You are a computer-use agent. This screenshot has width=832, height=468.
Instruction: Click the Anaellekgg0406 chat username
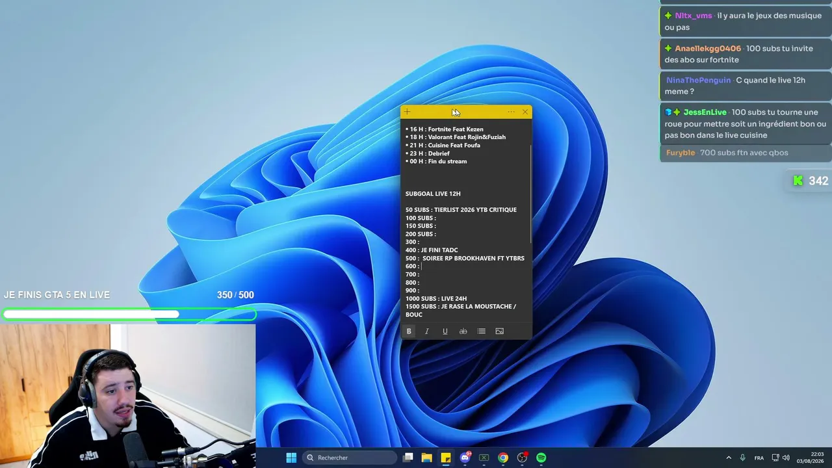tap(708, 48)
